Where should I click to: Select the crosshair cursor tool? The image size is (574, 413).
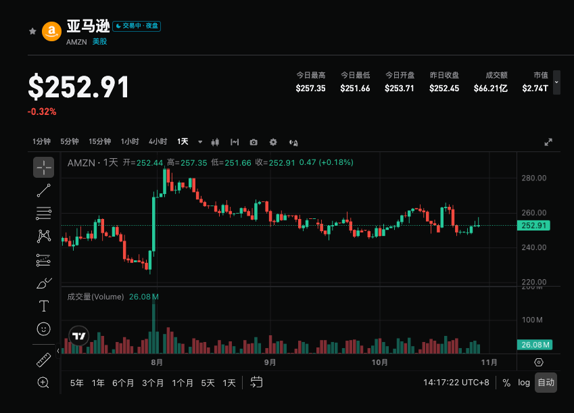click(43, 168)
